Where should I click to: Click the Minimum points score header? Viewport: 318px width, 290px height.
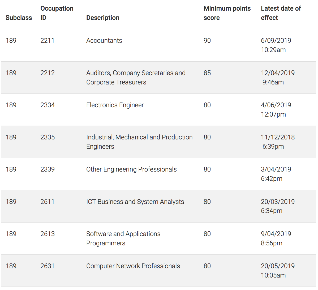click(x=227, y=13)
